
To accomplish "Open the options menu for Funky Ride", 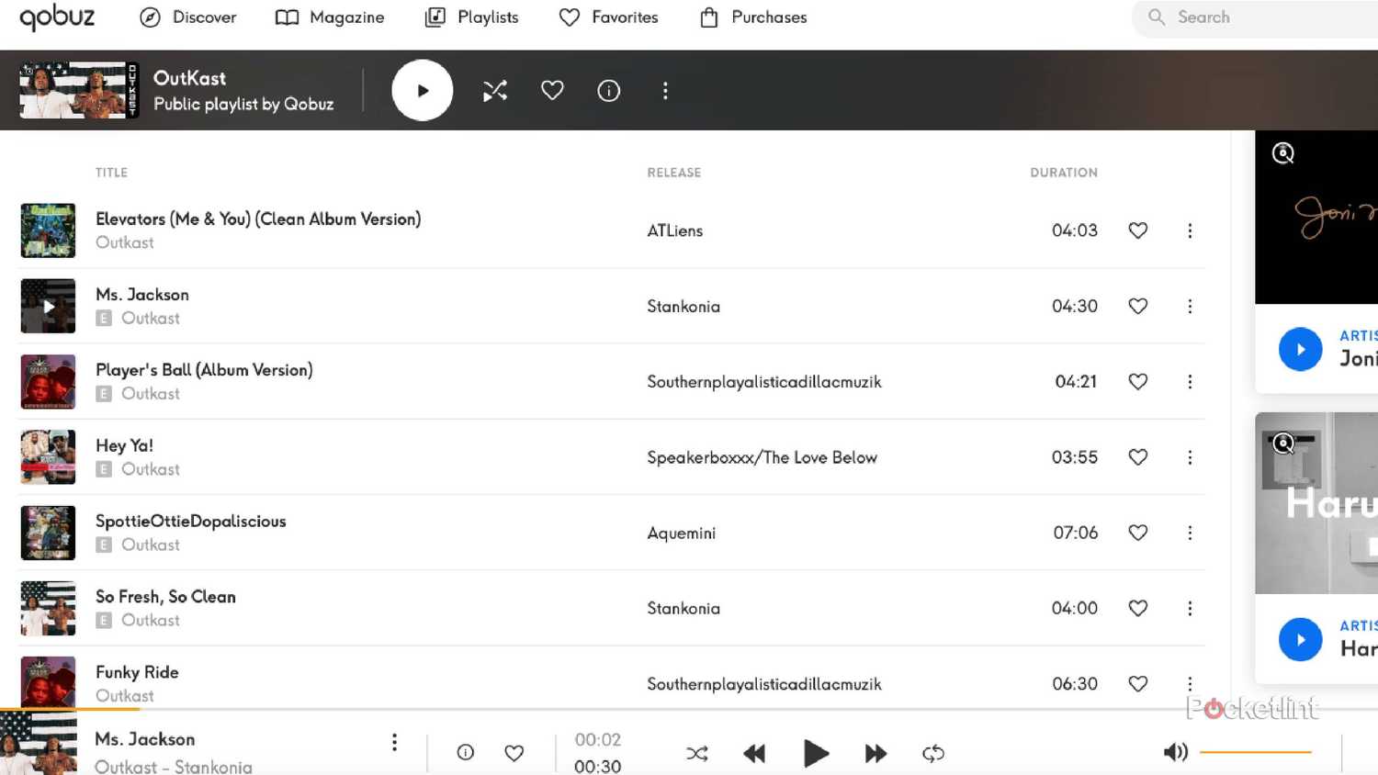I will point(1190,683).
